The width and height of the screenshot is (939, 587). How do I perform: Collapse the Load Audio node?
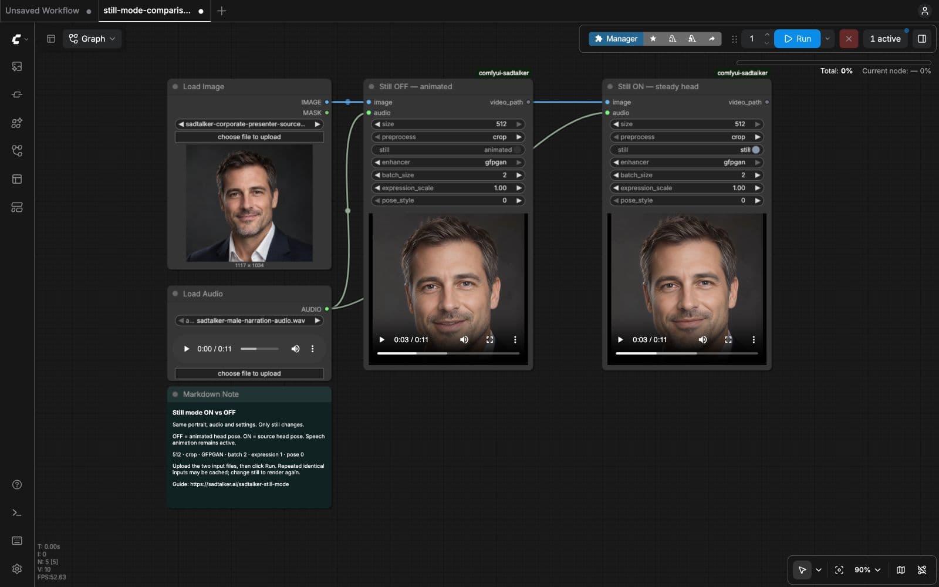pos(175,293)
